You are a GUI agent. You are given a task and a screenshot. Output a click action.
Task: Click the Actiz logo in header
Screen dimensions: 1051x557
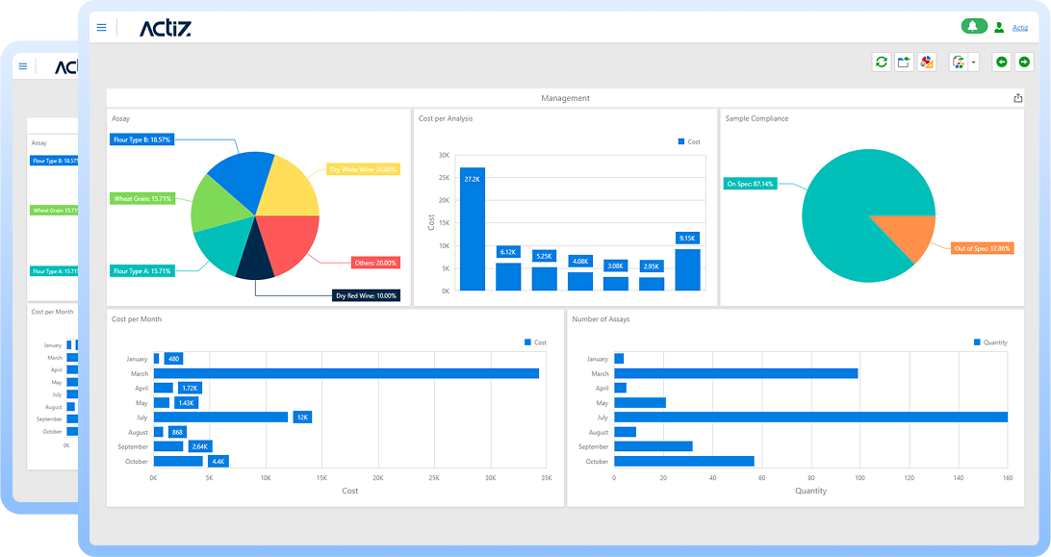point(166,28)
